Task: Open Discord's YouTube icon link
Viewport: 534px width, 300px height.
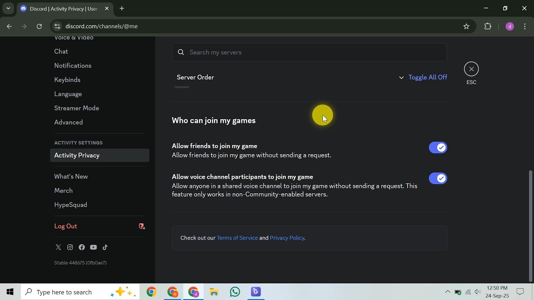Action: point(93,247)
